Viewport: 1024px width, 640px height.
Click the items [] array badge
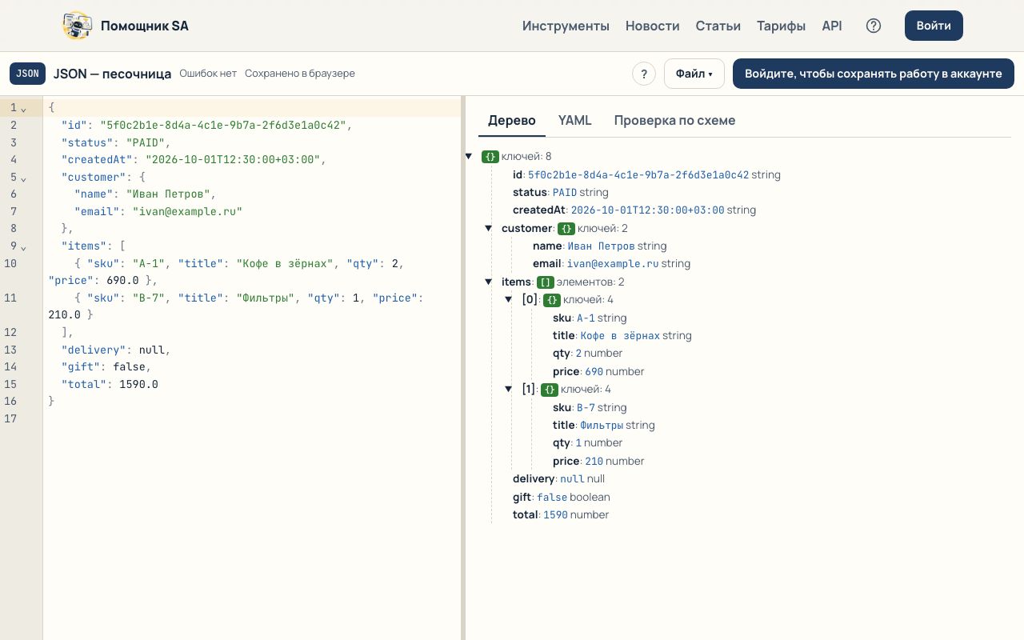pyautogui.click(x=545, y=282)
